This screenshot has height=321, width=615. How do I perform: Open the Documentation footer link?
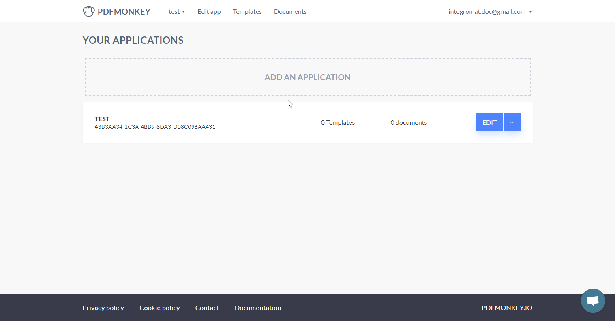tap(258, 308)
